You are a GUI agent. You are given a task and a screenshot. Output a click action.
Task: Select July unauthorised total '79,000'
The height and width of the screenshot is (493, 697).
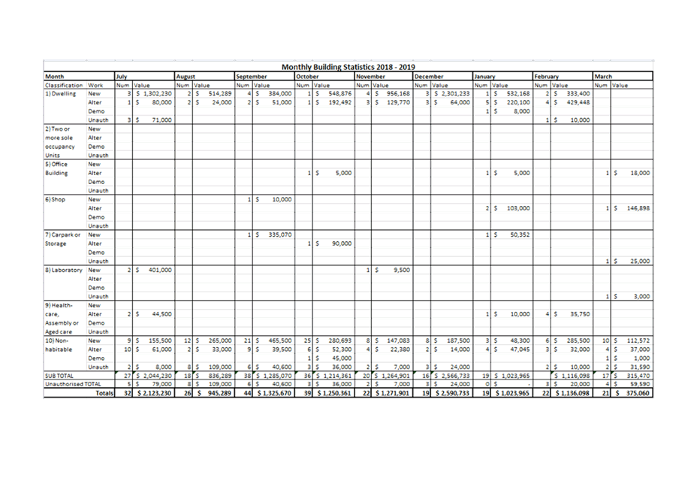point(161,384)
